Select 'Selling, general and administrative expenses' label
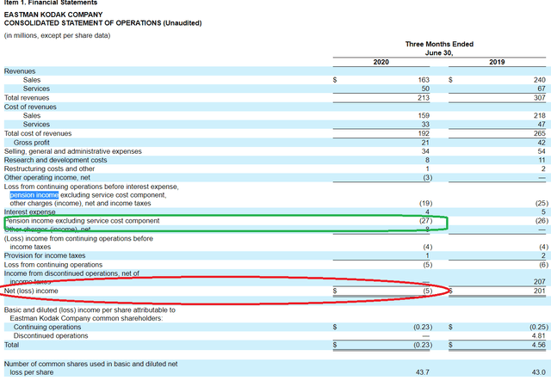This screenshot has height=380, width=551. [72, 151]
